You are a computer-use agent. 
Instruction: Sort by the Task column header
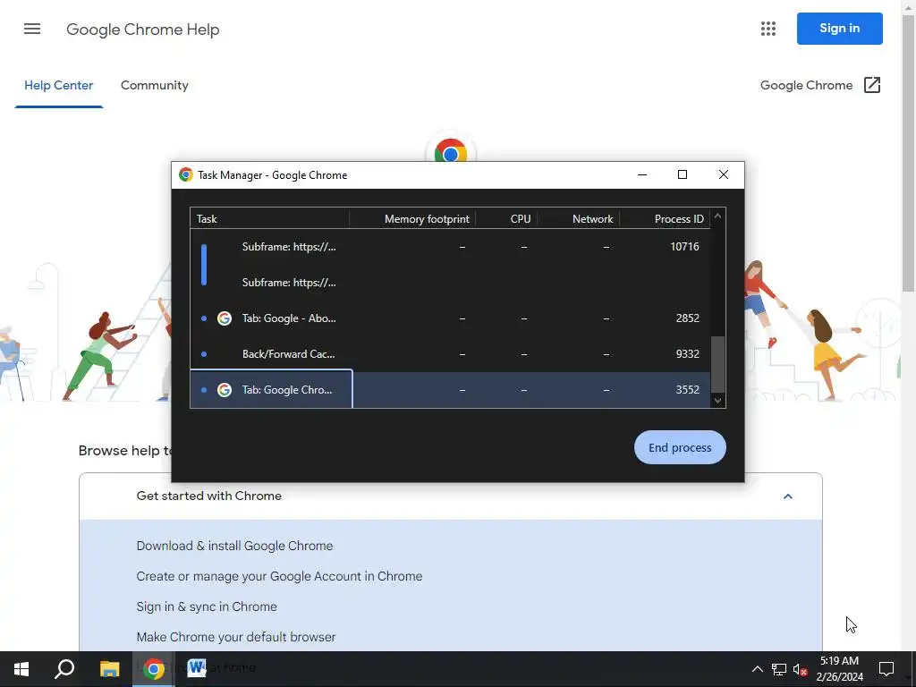pyautogui.click(x=269, y=219)
